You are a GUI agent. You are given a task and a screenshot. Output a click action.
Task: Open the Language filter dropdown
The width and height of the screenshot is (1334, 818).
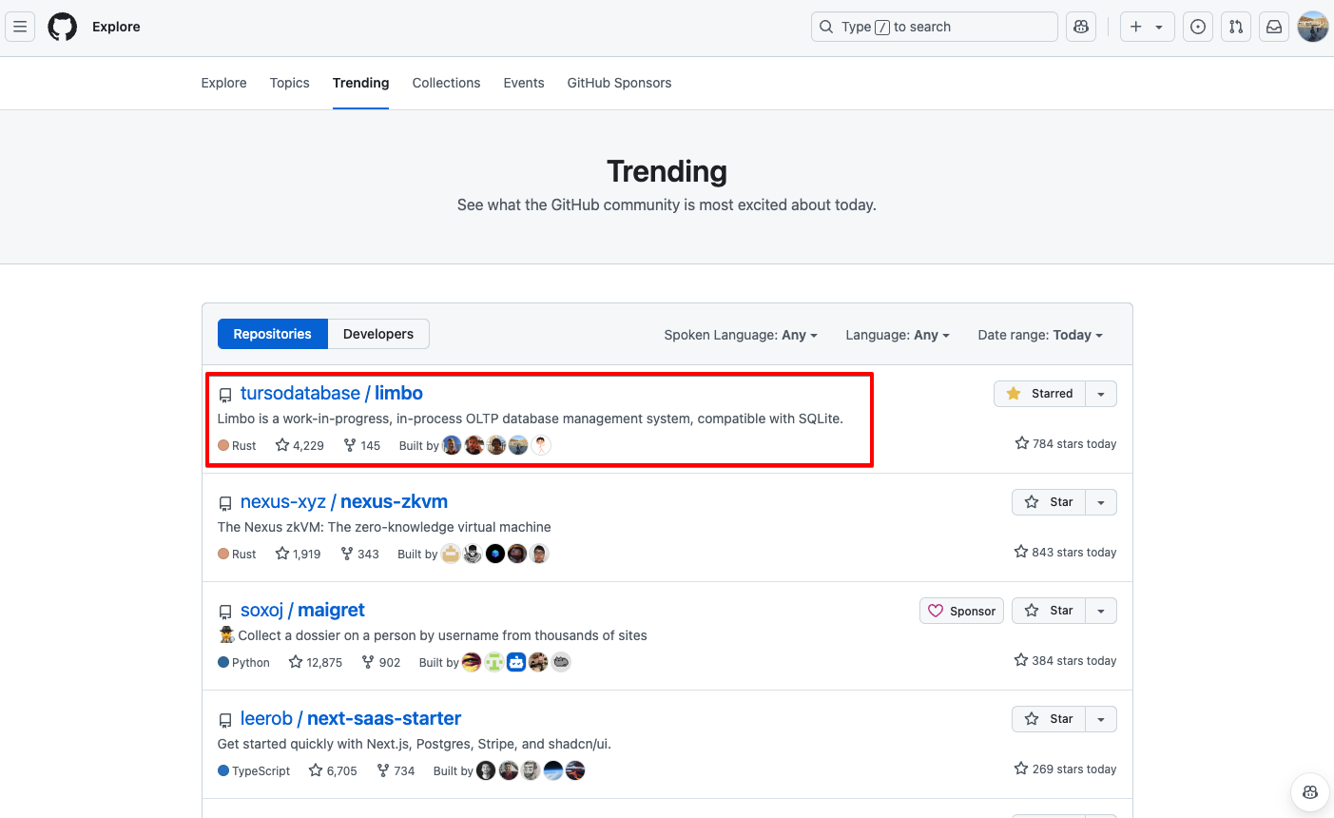click(898, 335)
